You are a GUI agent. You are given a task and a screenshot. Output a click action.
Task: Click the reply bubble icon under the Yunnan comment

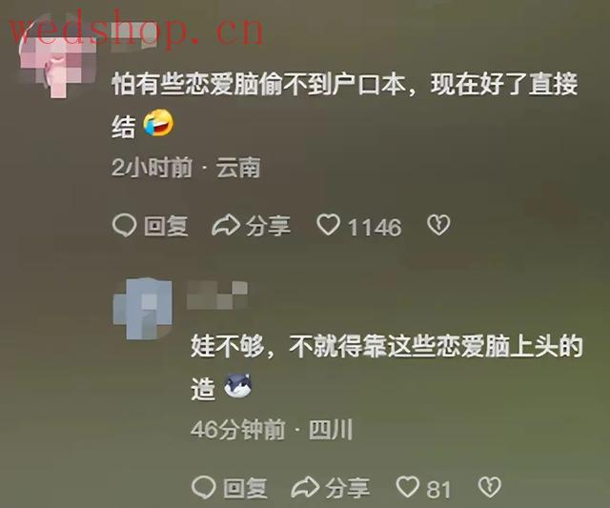[124, 226]
